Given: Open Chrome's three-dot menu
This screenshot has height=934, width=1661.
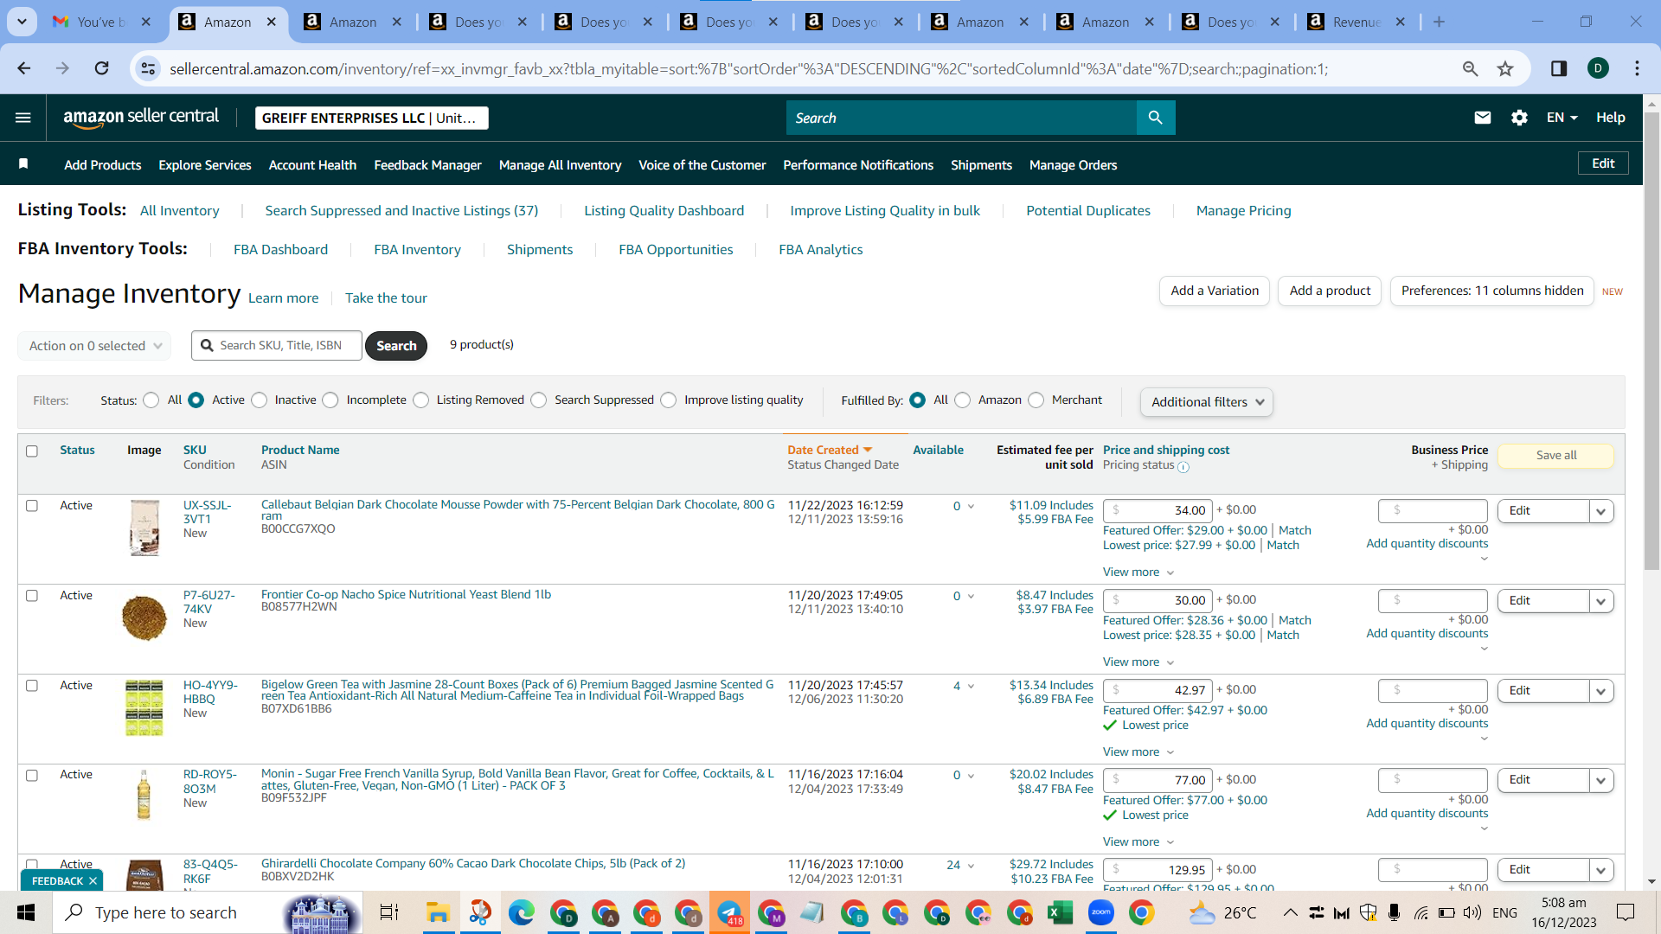Looking at the screenshot, I should click(x=1637, y=68).
